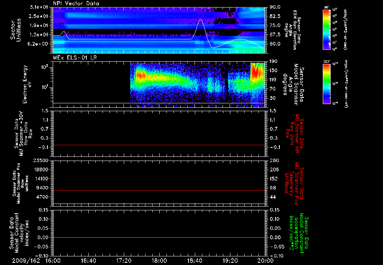Click the DEF color scale bar

tap(327, 84)
